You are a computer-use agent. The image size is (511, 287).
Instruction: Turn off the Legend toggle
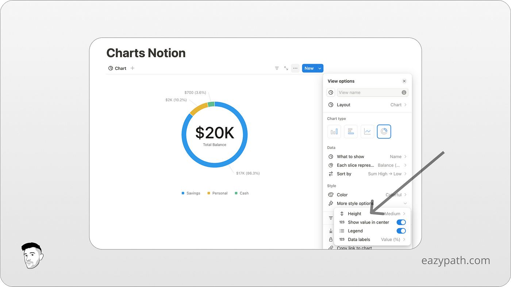click(x=401, y=231)
